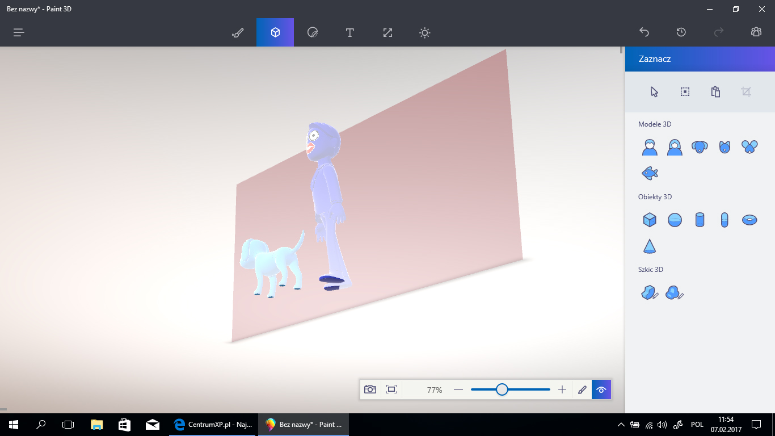Click the 77% zoom value
Screen dimensions: 775x436
[435, 390]
